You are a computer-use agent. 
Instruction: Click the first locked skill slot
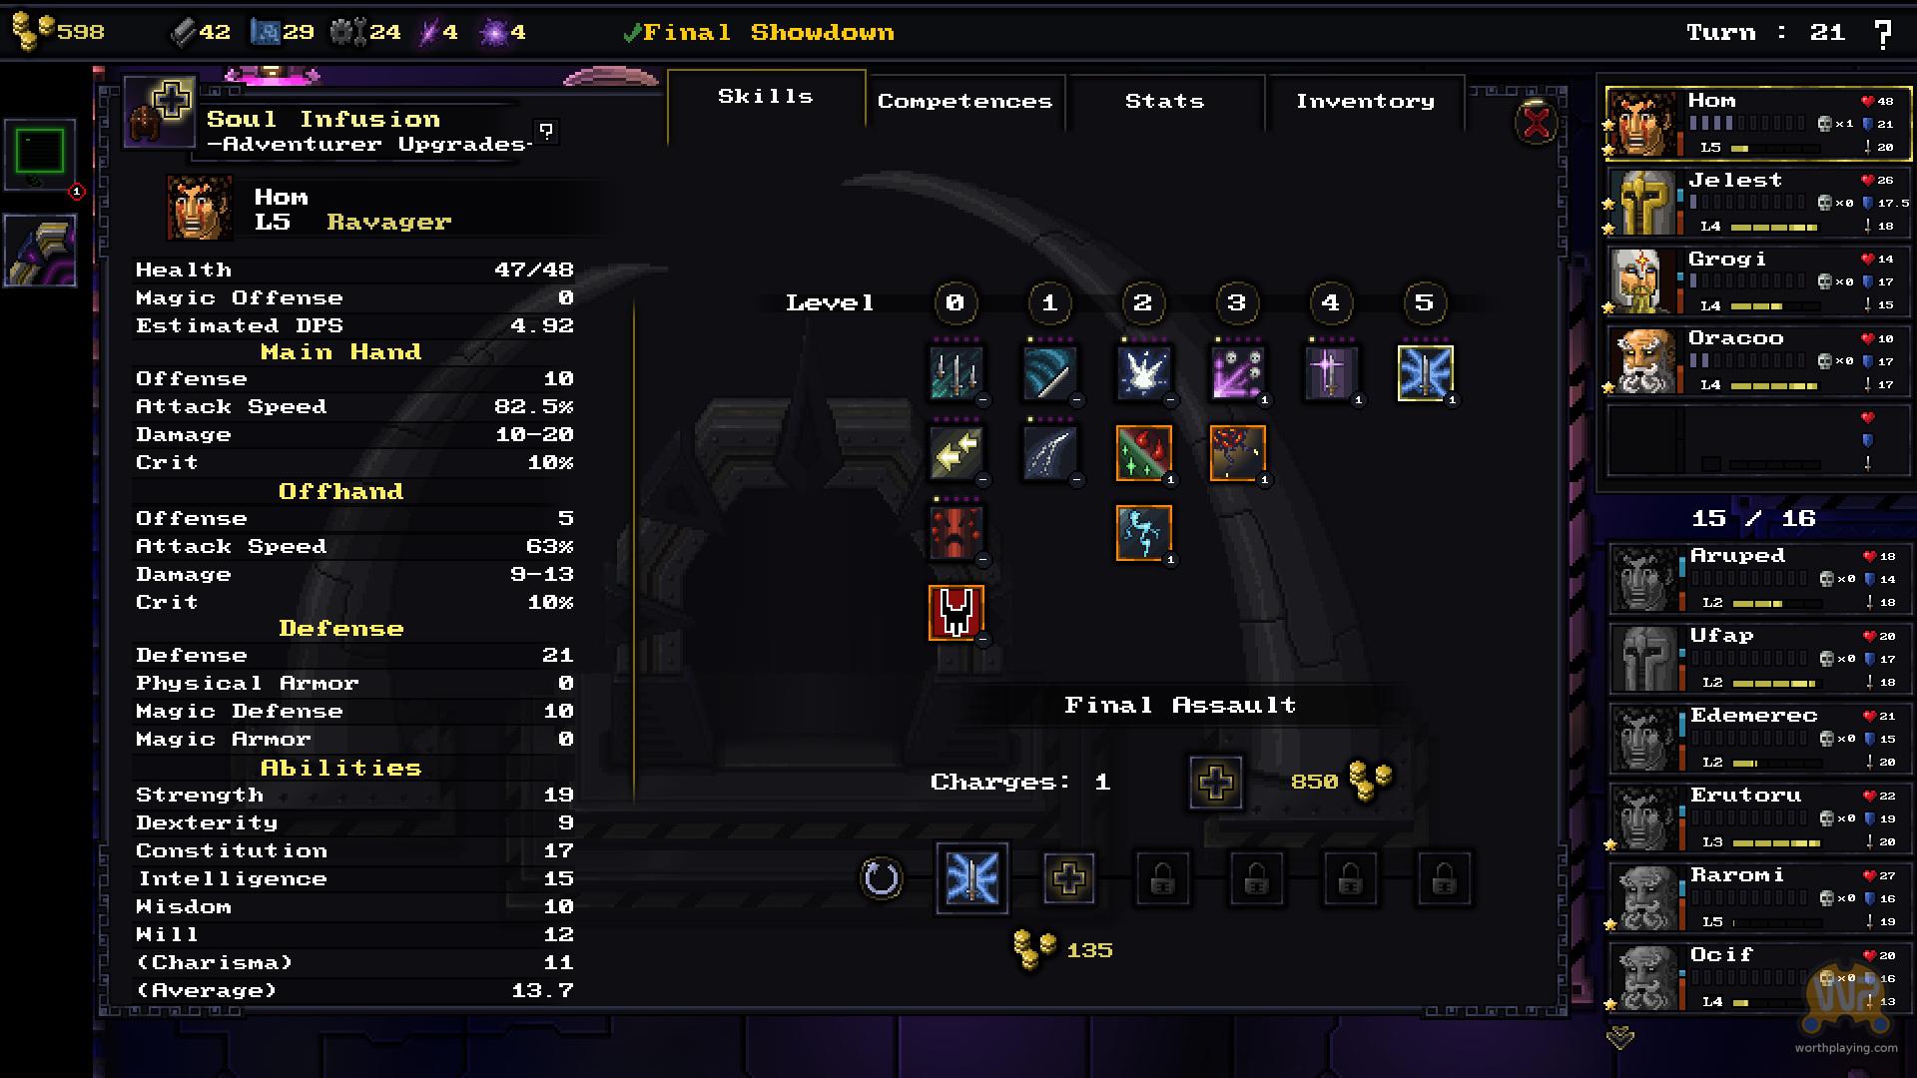point(1162,879)
